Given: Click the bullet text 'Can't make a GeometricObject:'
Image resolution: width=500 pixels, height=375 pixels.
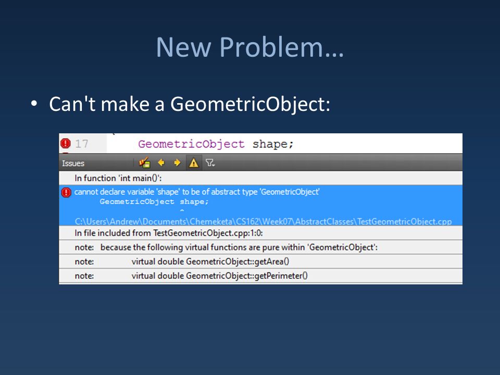Looking at the screenshot, I should point(190,104).
